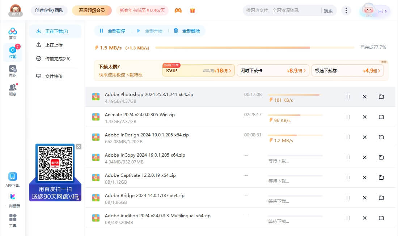Open folder for Adobe Bridge 2024 download
The width and height of the screenshot is (398, 236).
381,198
